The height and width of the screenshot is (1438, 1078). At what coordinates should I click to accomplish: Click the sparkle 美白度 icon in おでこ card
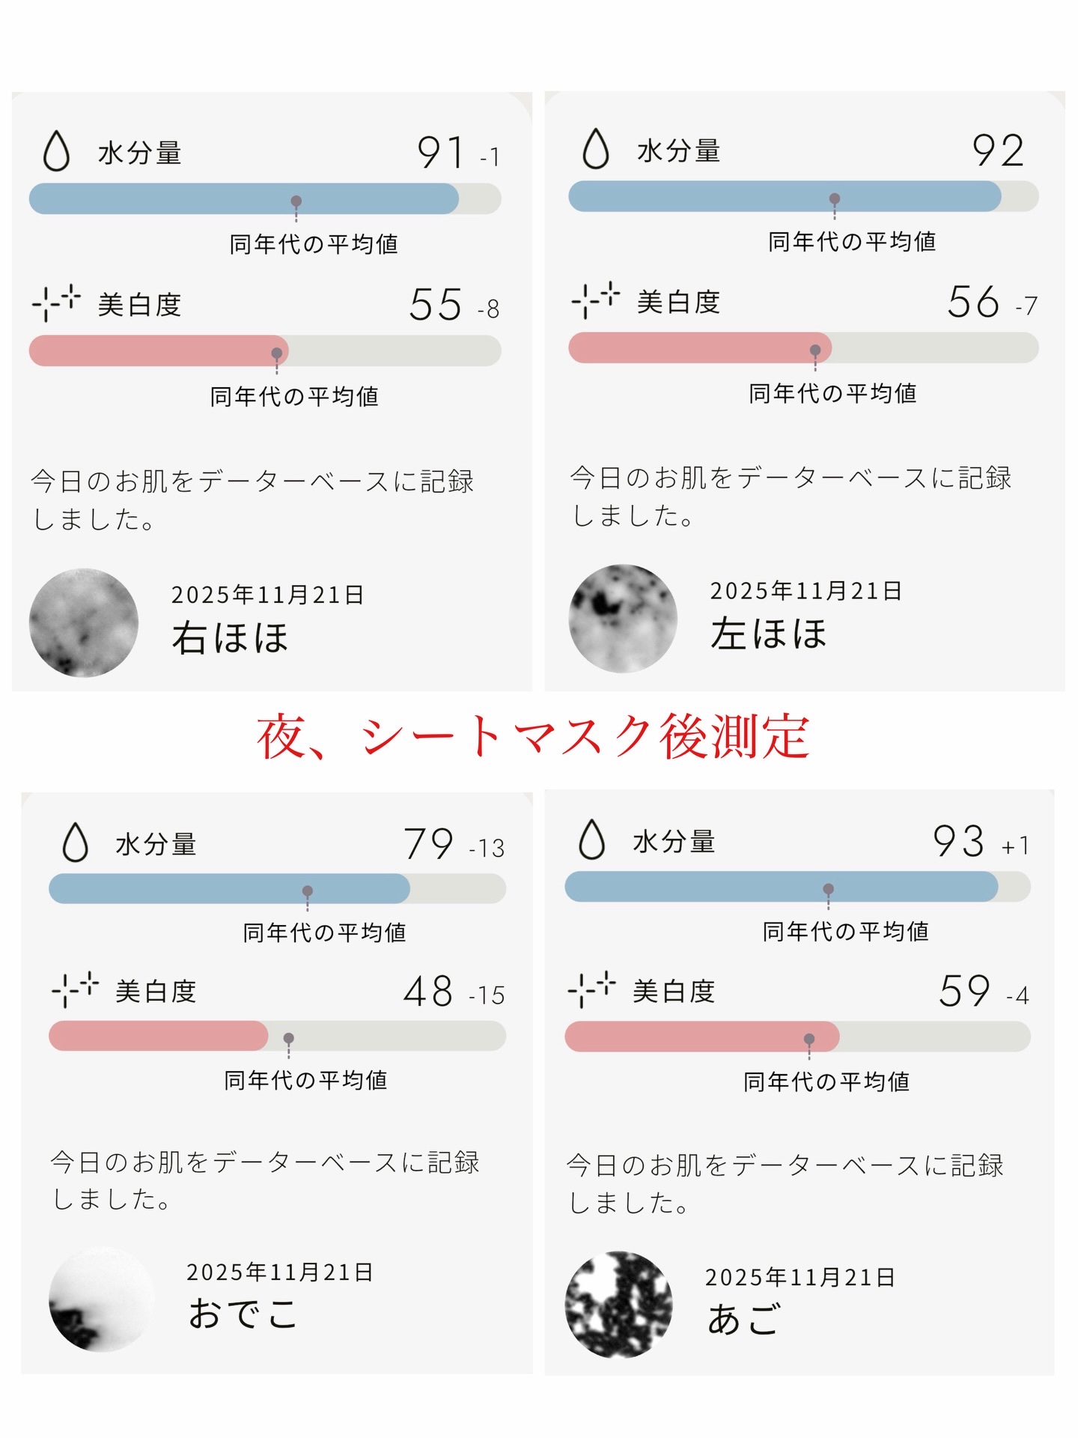tap(75, 989)
